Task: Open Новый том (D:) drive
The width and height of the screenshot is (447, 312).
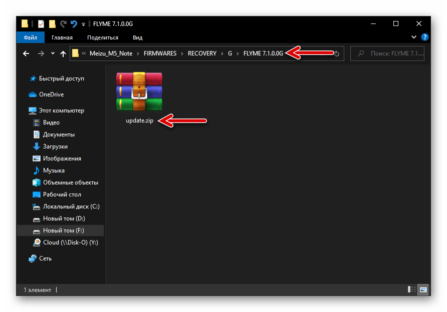Action: [x=64, y=218]
